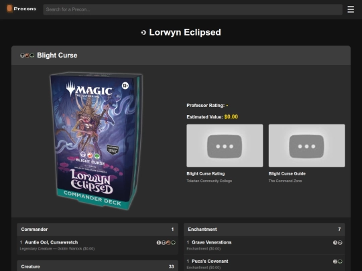
Task: Click the color identity icons beside Blight Curse
Action: (x=27, y=56)
